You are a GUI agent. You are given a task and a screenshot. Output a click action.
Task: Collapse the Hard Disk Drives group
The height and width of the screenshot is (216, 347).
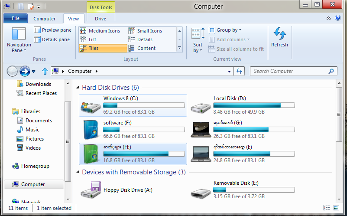78,88
